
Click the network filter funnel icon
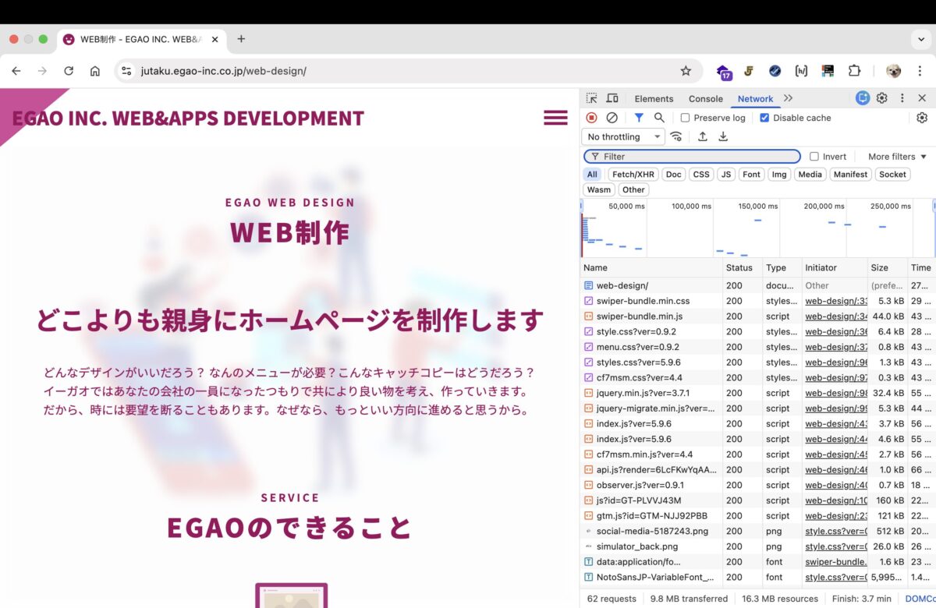(x=639, y=118)
